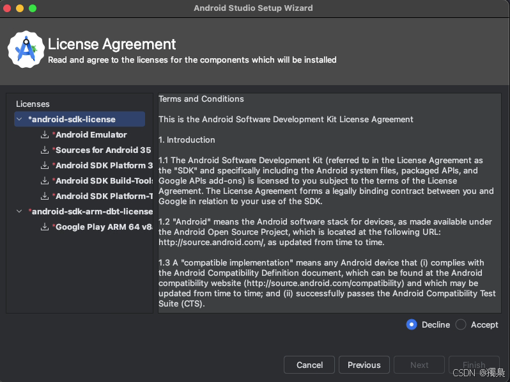This screenshot has width=510, height=382.
Task: Select the Accept radio button
Action: click(461, 325)
